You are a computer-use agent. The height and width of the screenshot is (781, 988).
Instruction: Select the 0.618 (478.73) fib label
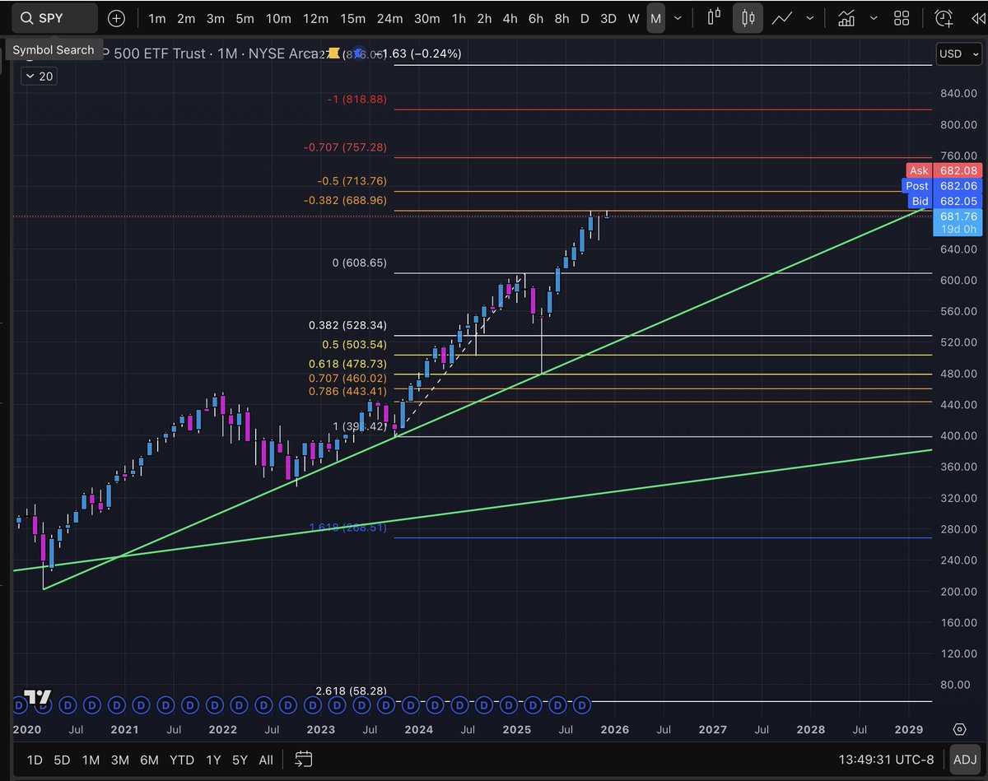pyautogui.click(x=347, y=364)
